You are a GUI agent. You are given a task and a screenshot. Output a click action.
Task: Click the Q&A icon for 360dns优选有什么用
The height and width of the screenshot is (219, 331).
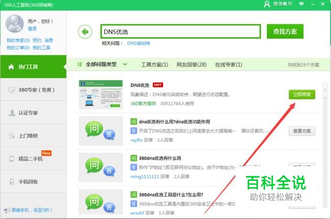101,167
